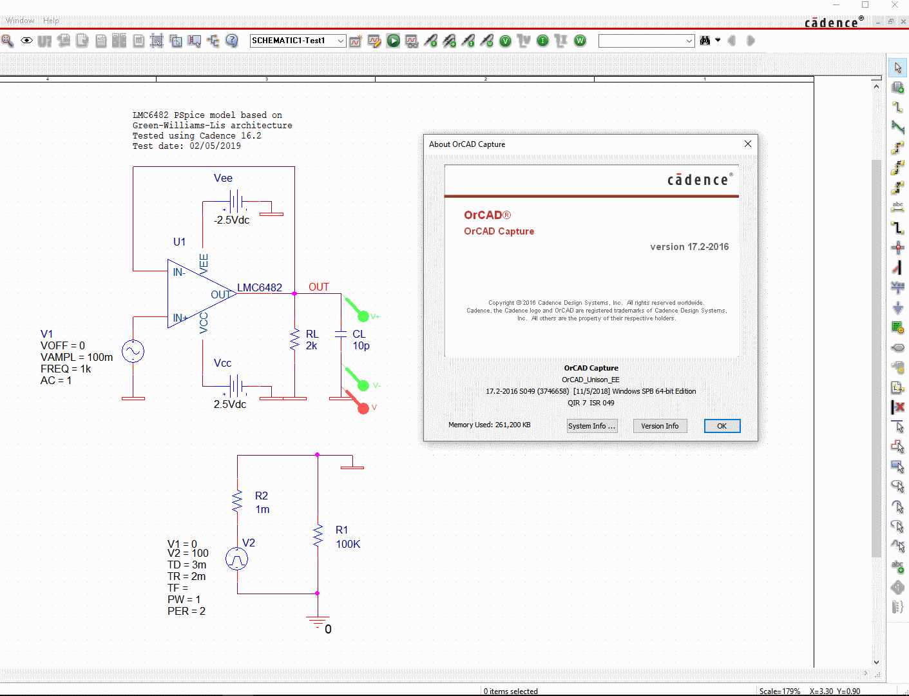Click the horizontal scrollbar right arrow
909x696 pixels.
click(x=865, y=673)
